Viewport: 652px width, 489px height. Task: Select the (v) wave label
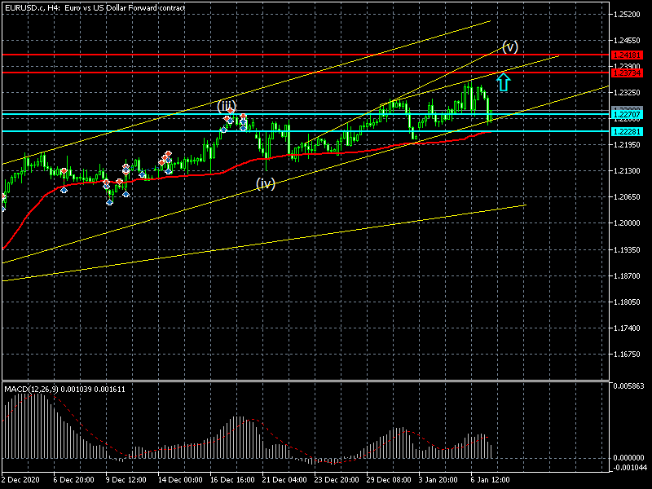coord(510,46)
